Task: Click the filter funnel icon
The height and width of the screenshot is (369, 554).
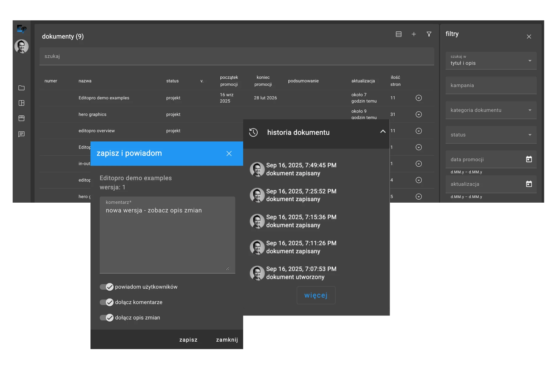Action: click(429, 34)
